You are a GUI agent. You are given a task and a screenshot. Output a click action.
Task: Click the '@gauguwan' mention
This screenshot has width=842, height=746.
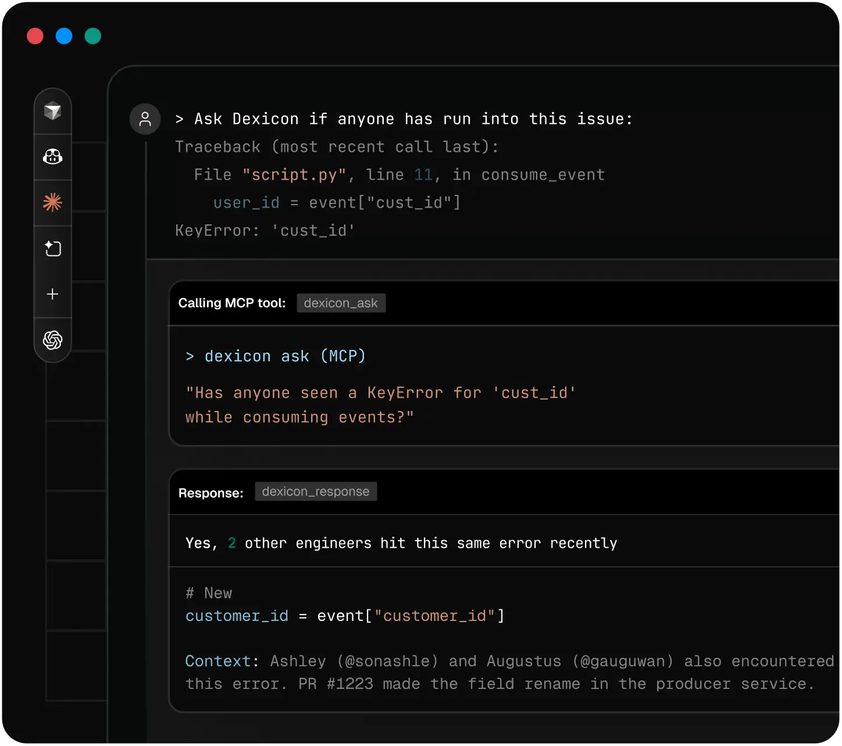[x=623, y=661]
